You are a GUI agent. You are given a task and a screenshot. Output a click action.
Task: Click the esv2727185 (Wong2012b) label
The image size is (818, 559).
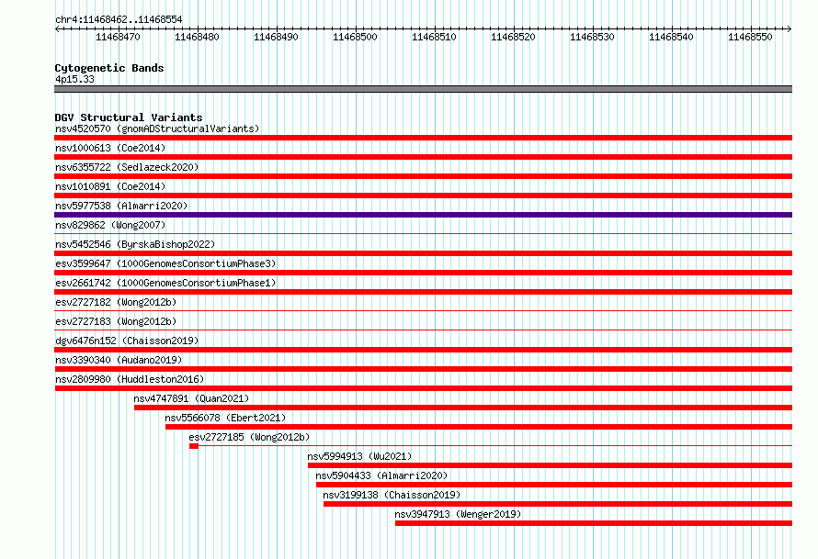[249, 437]
